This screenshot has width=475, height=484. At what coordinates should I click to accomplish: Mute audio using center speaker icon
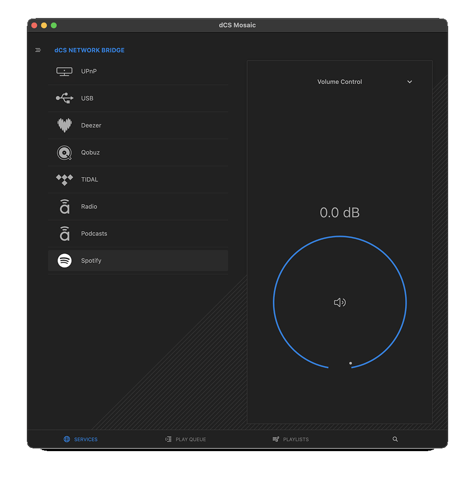[340, 302]
